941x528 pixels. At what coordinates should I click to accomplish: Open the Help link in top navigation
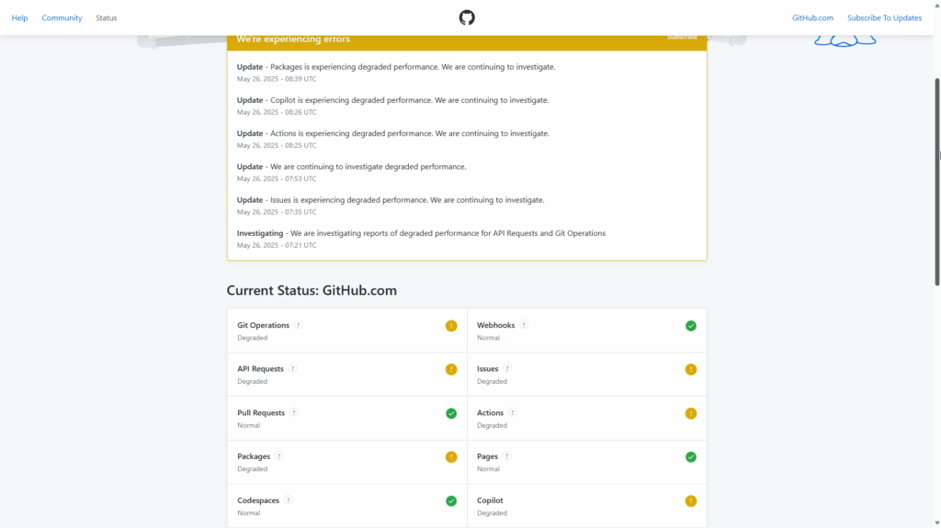[19, 18]
